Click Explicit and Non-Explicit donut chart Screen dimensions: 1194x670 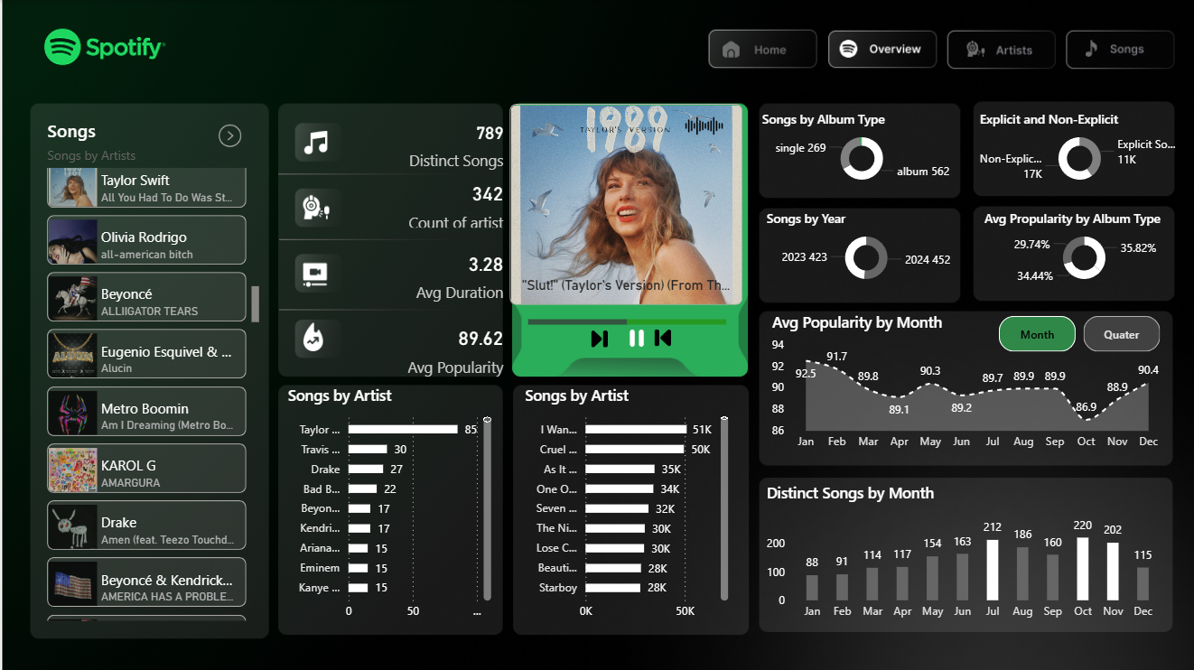pos(1079,158)
